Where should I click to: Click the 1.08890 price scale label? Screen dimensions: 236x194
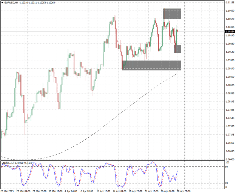pyautogui.click(x=230, y=77)
